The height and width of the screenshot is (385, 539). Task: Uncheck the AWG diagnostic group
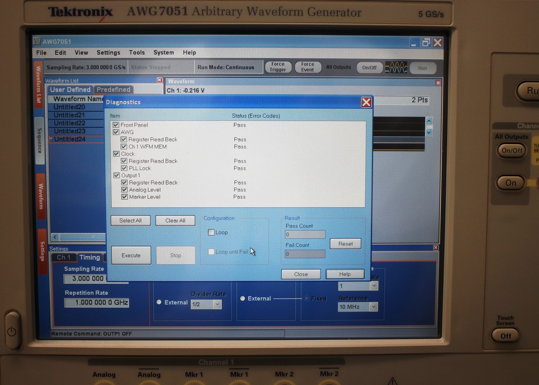click(116, 132)
